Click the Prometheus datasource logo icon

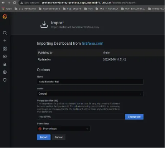[40, 129]
